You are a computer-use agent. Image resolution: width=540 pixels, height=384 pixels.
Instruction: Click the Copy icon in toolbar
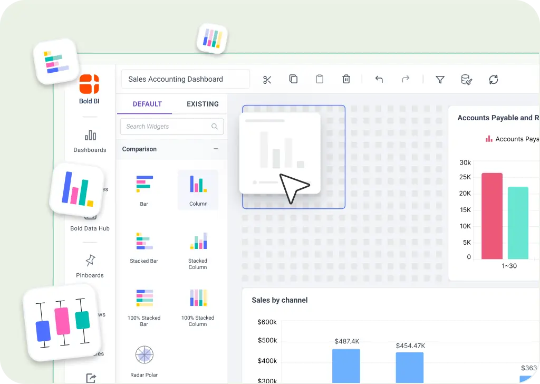293,79
